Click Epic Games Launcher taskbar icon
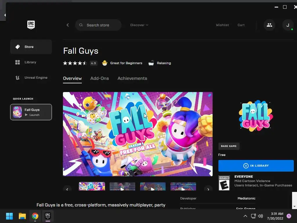Viewport: 297px width, 223px height. coord(48,216)
